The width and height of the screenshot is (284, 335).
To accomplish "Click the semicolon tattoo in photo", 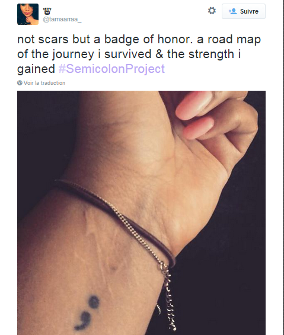I will pyautogui.click(x=88, y=312).
